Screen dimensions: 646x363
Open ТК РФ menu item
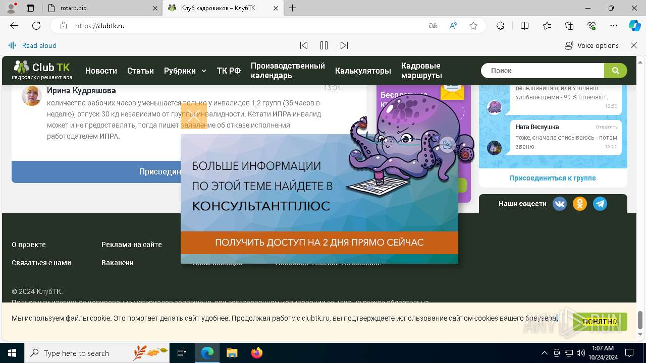229,71
